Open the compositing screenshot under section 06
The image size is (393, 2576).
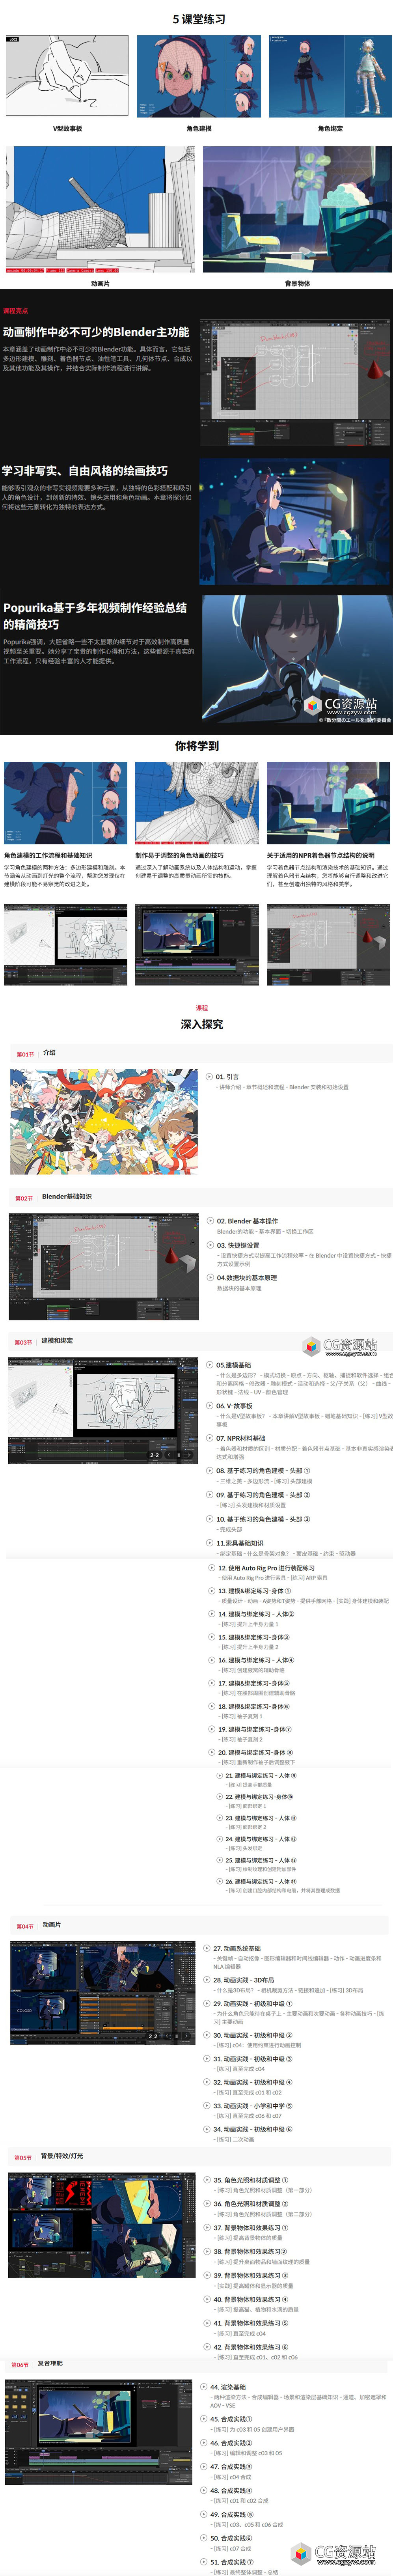[99, 2432]
